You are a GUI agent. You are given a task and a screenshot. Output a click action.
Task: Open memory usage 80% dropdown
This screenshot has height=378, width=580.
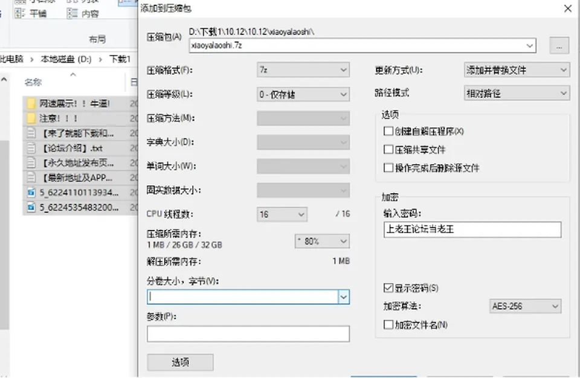[322, 241]
